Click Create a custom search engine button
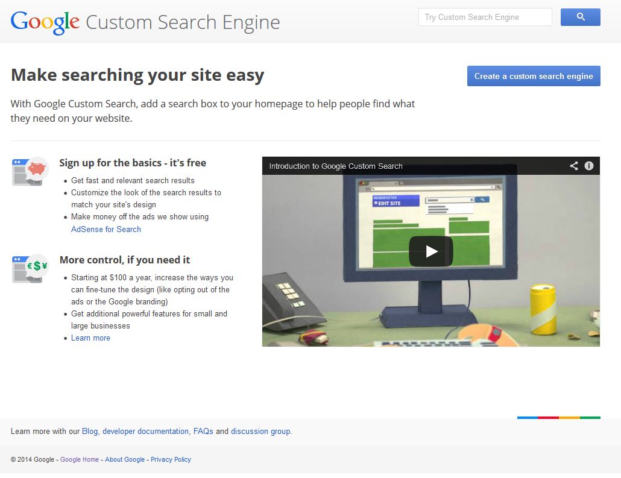The width and height of the screenshot is (621, 478). (534, 76)
